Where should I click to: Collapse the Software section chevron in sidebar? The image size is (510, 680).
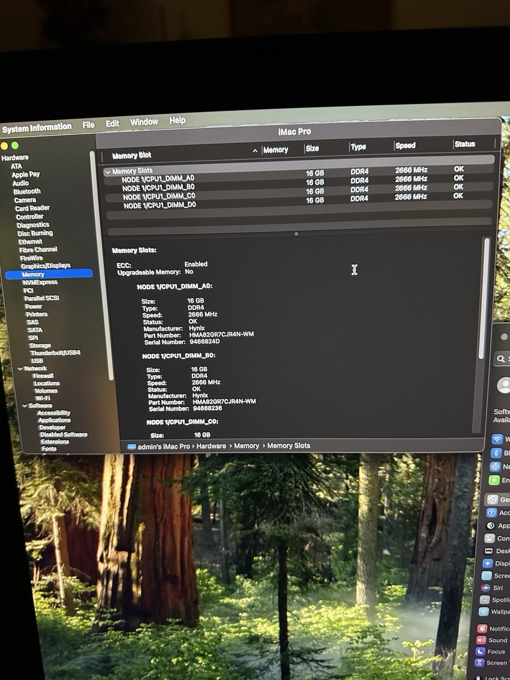[x=25, y=406]
